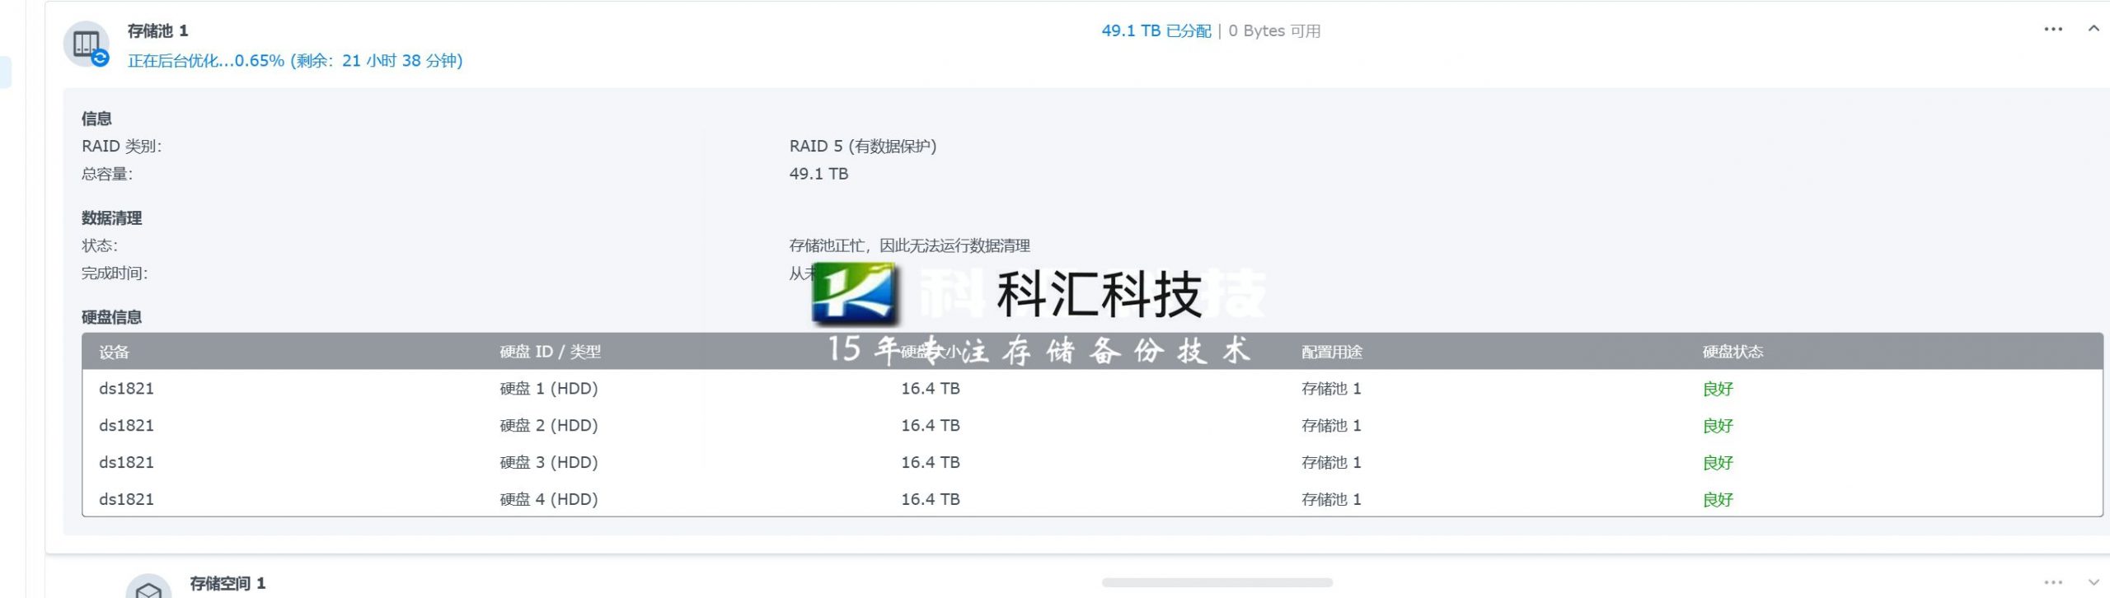Click the 存储空间 1 volume icon
The width and height of the screenshot is (2110, 598).
pos(148,588)
